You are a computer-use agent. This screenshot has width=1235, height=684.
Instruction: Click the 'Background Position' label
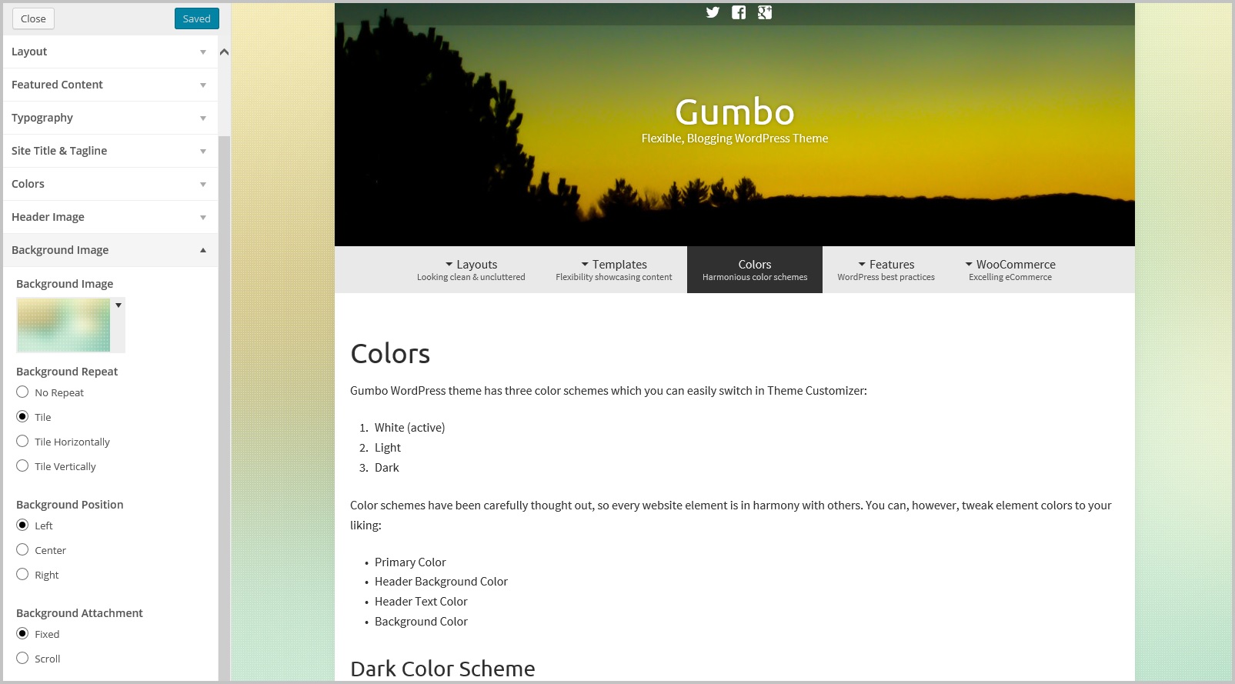70,505
